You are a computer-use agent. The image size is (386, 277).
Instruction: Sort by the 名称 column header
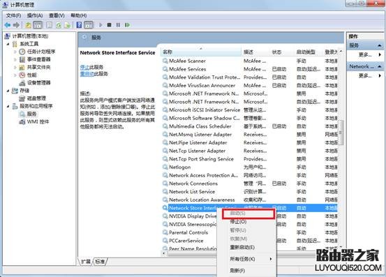[x=201, y=52]
